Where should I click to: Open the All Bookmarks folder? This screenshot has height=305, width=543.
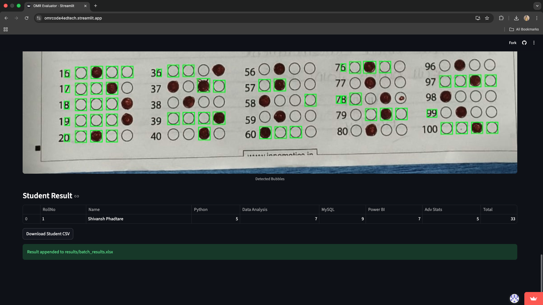click(x=524, y=29)
